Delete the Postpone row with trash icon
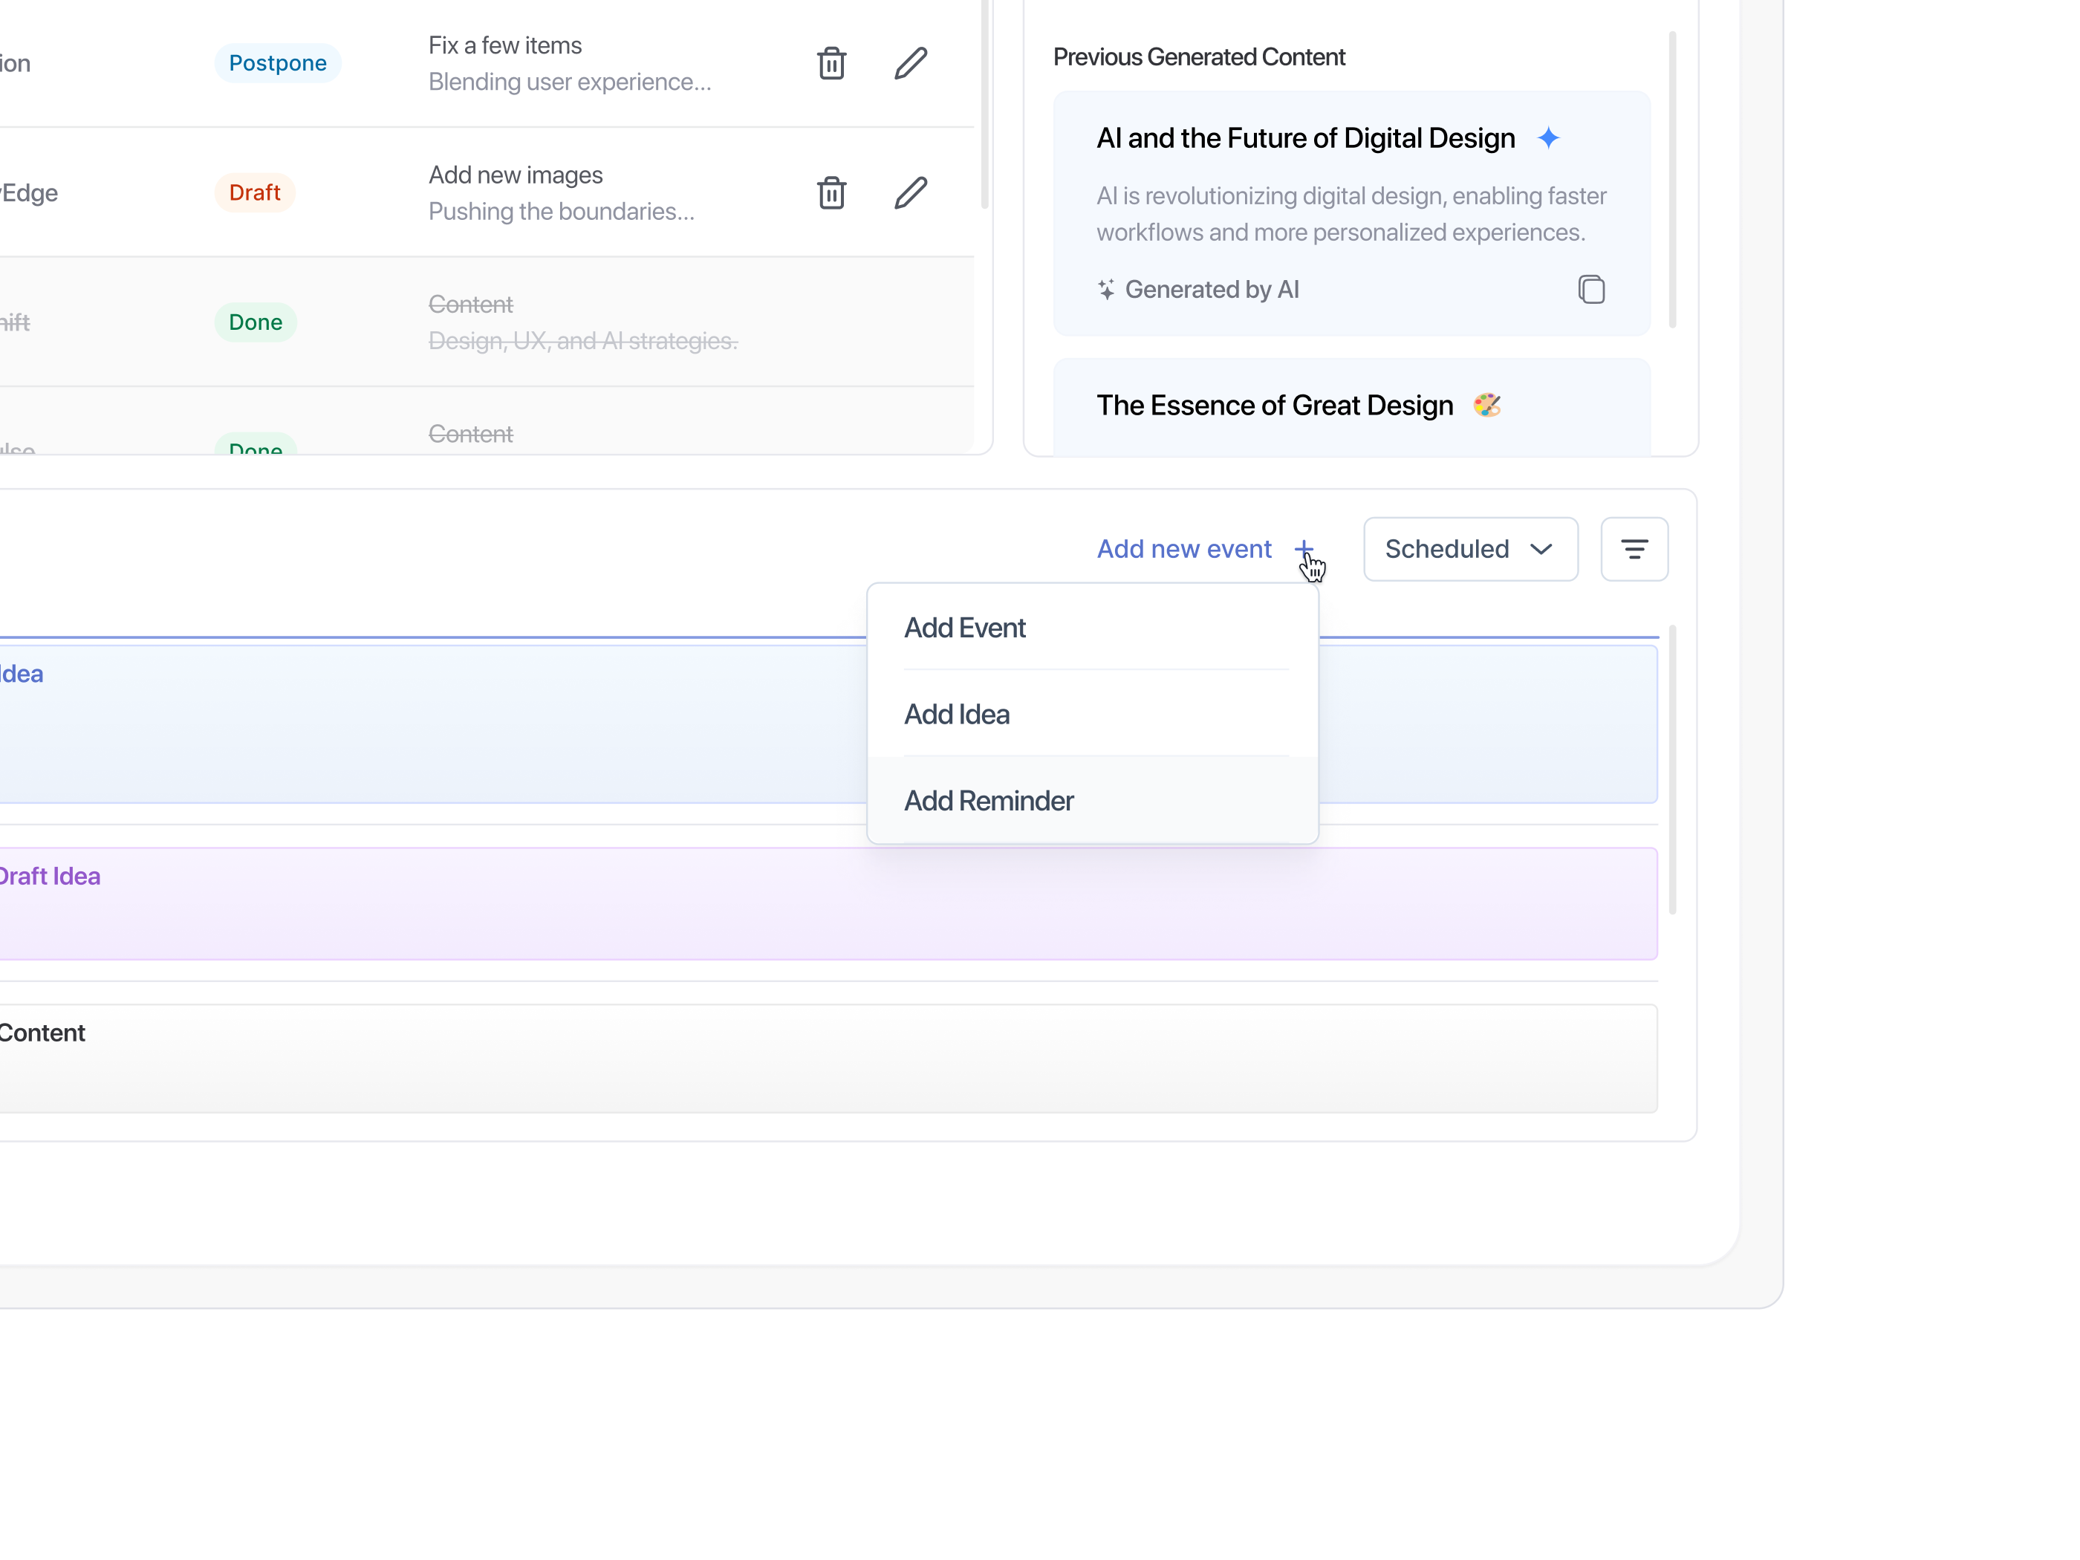 click(831, 63)
